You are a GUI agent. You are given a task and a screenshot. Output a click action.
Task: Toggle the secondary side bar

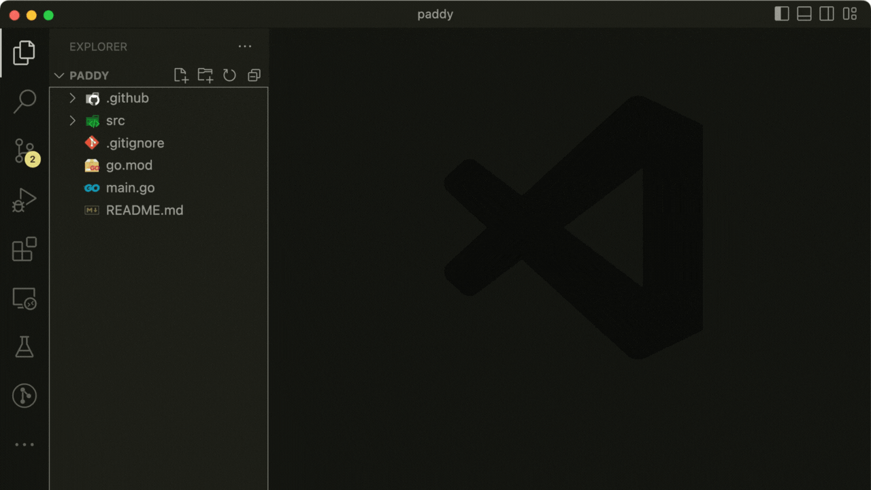point(827,14)
